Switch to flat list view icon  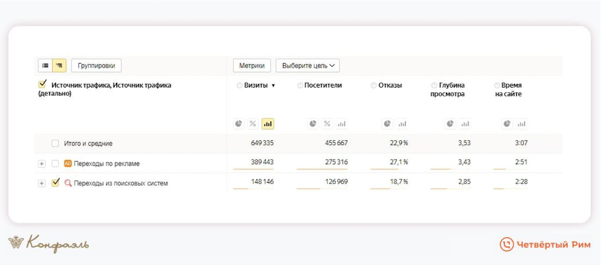(x=45, y=65)
